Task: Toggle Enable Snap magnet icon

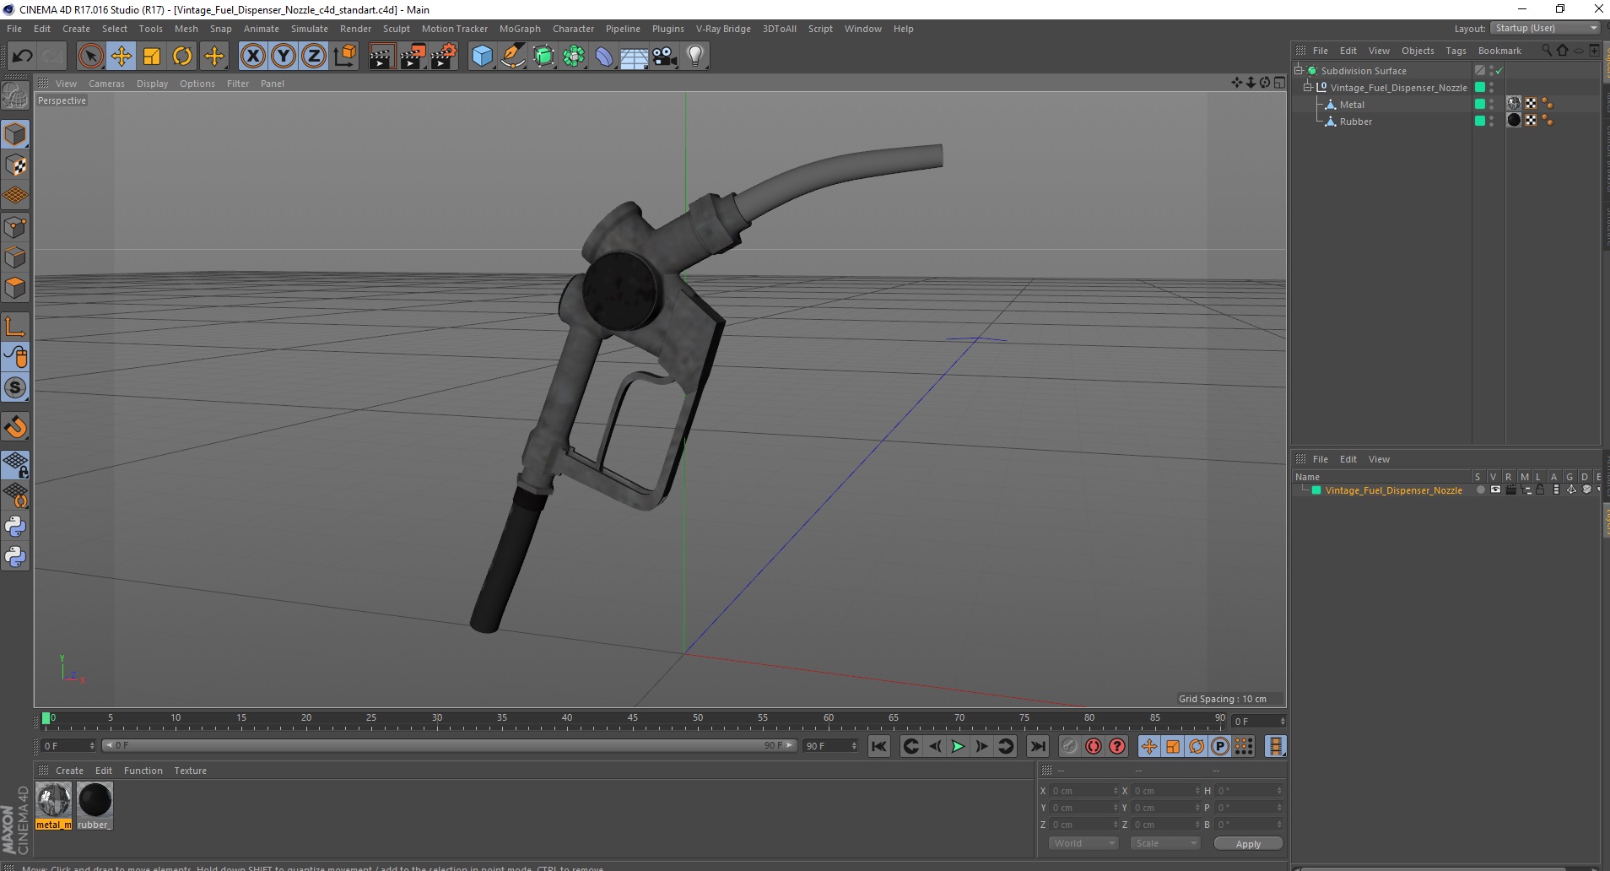Action: (x=15, y=427)
